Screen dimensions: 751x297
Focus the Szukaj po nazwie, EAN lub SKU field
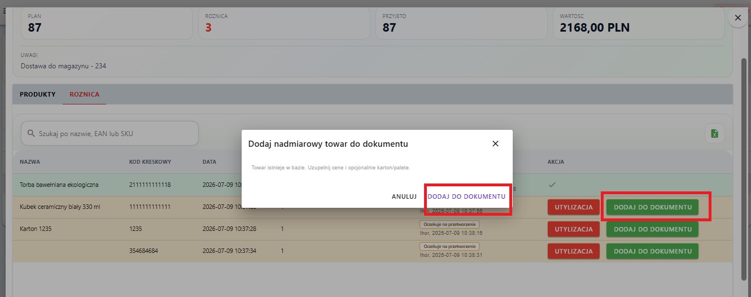110,133
